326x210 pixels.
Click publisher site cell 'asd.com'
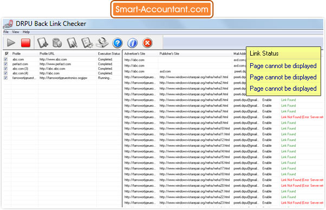[165, 71]
